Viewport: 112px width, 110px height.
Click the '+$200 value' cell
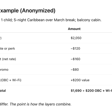tap(80, 80)
